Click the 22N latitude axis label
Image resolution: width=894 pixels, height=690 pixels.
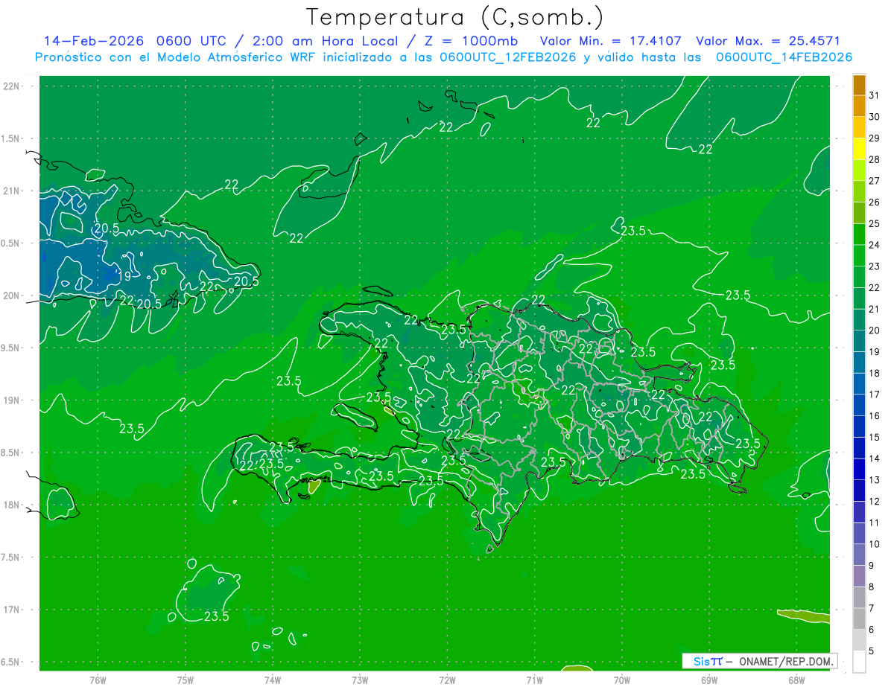(x=11, y=86)
